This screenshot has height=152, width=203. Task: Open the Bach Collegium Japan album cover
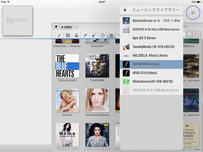(x=191, y=100)
